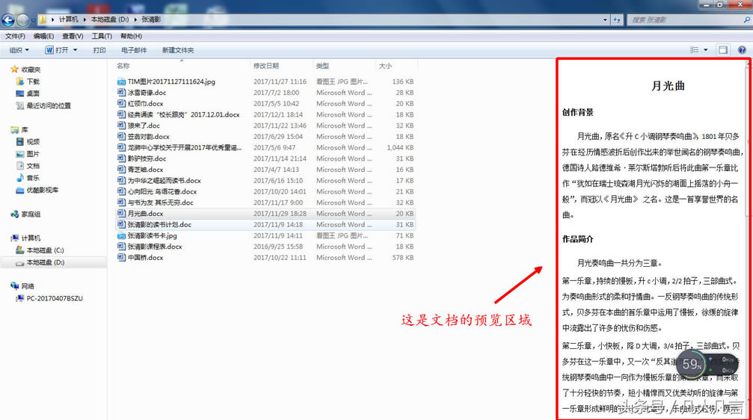Open the 工具(T) menu
Image resolution: width=753 pixels, height=420 pixels.
coord(102,36)
